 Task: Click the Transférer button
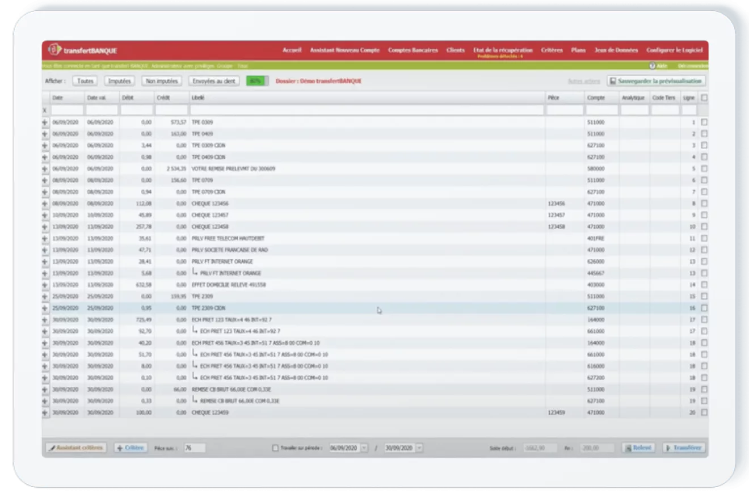684,448
